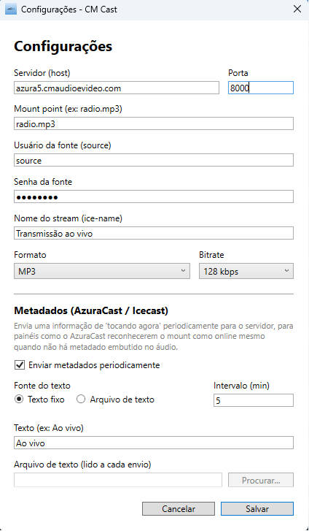Viewport: 309px width, 531px height.
Task: Click the Salvar button
Action: [257, 509]
